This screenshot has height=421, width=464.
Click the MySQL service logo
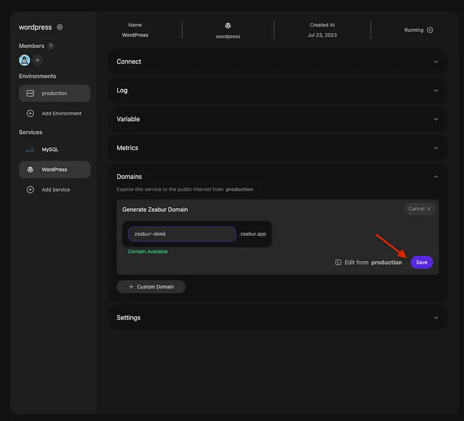coord(30,149)
